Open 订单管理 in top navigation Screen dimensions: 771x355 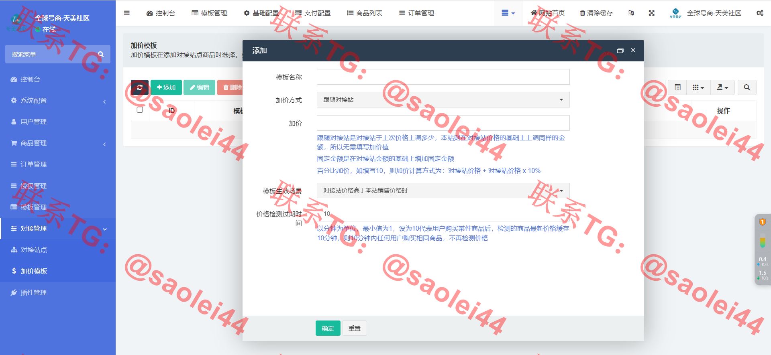416,13
